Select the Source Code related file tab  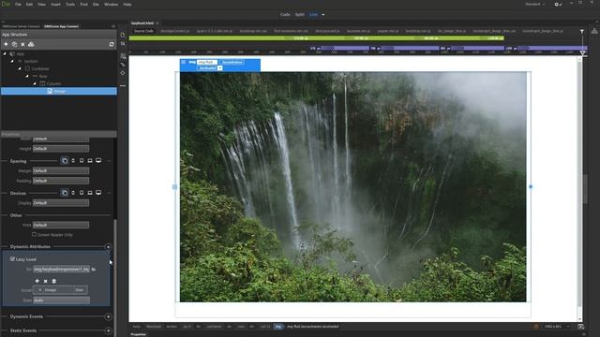[143, 31]
